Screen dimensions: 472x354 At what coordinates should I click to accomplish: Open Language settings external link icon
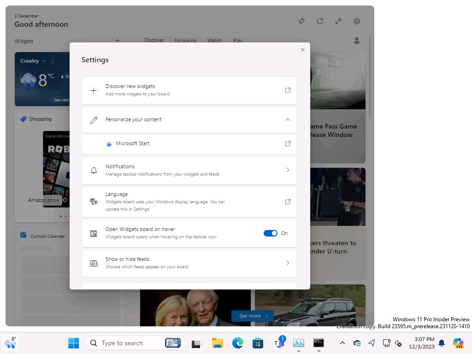pyautogui.click(x=288, y=202)
